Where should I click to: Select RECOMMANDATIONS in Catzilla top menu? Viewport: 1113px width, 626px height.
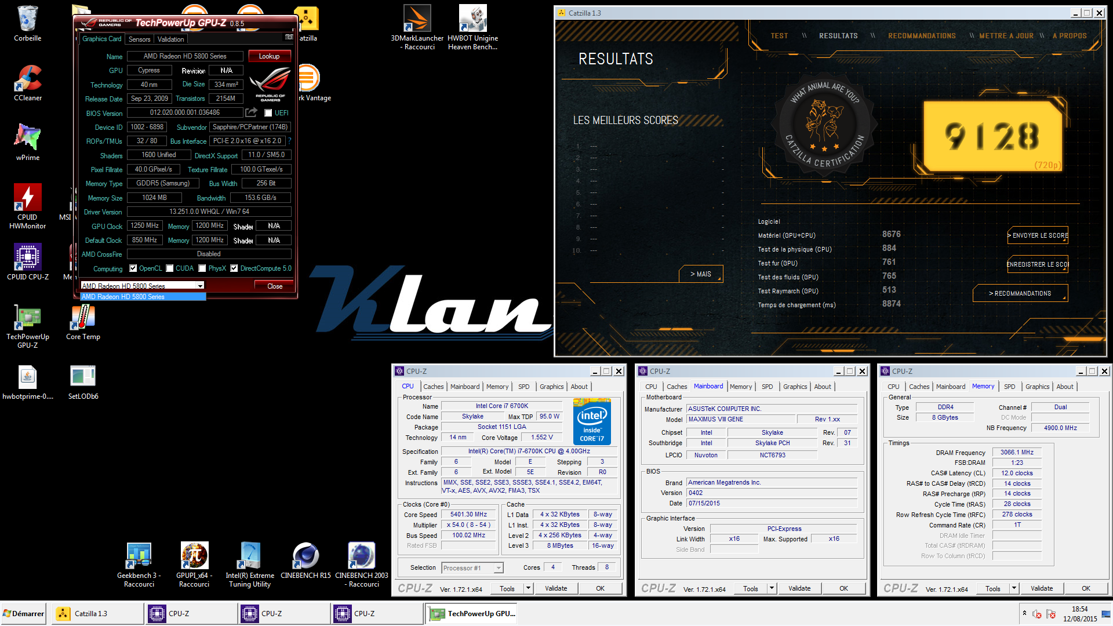click(922, 36)
